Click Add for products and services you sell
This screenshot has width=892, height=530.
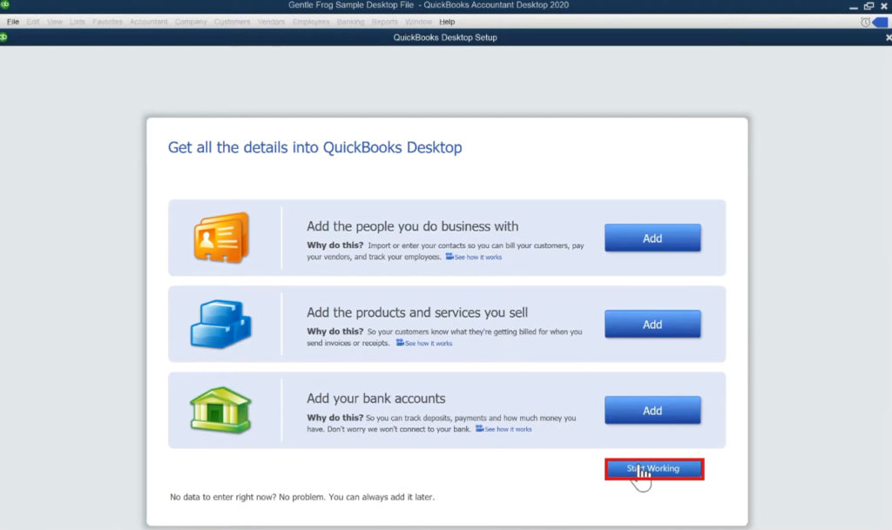coord(652,323)
